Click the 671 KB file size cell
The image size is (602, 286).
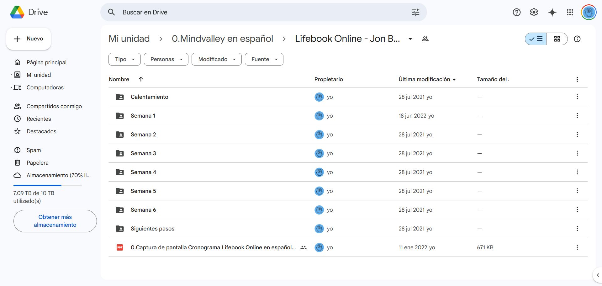click(485, 247)
